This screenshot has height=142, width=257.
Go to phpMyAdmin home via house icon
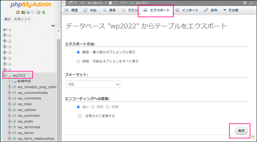click(x=18, y=12)
